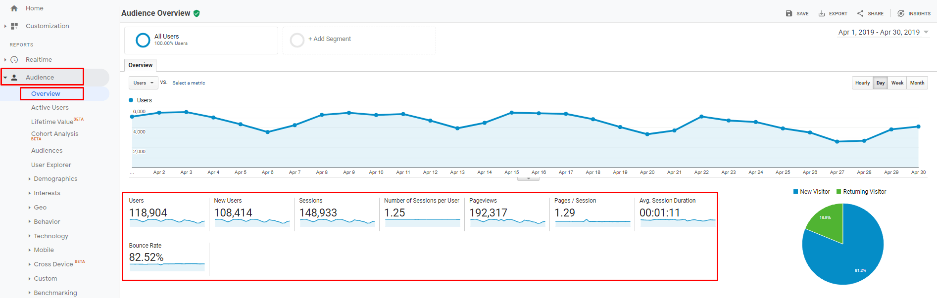Open the date range picker dropdown
Viewport: 937px width, 298px height.
(883, 33)
